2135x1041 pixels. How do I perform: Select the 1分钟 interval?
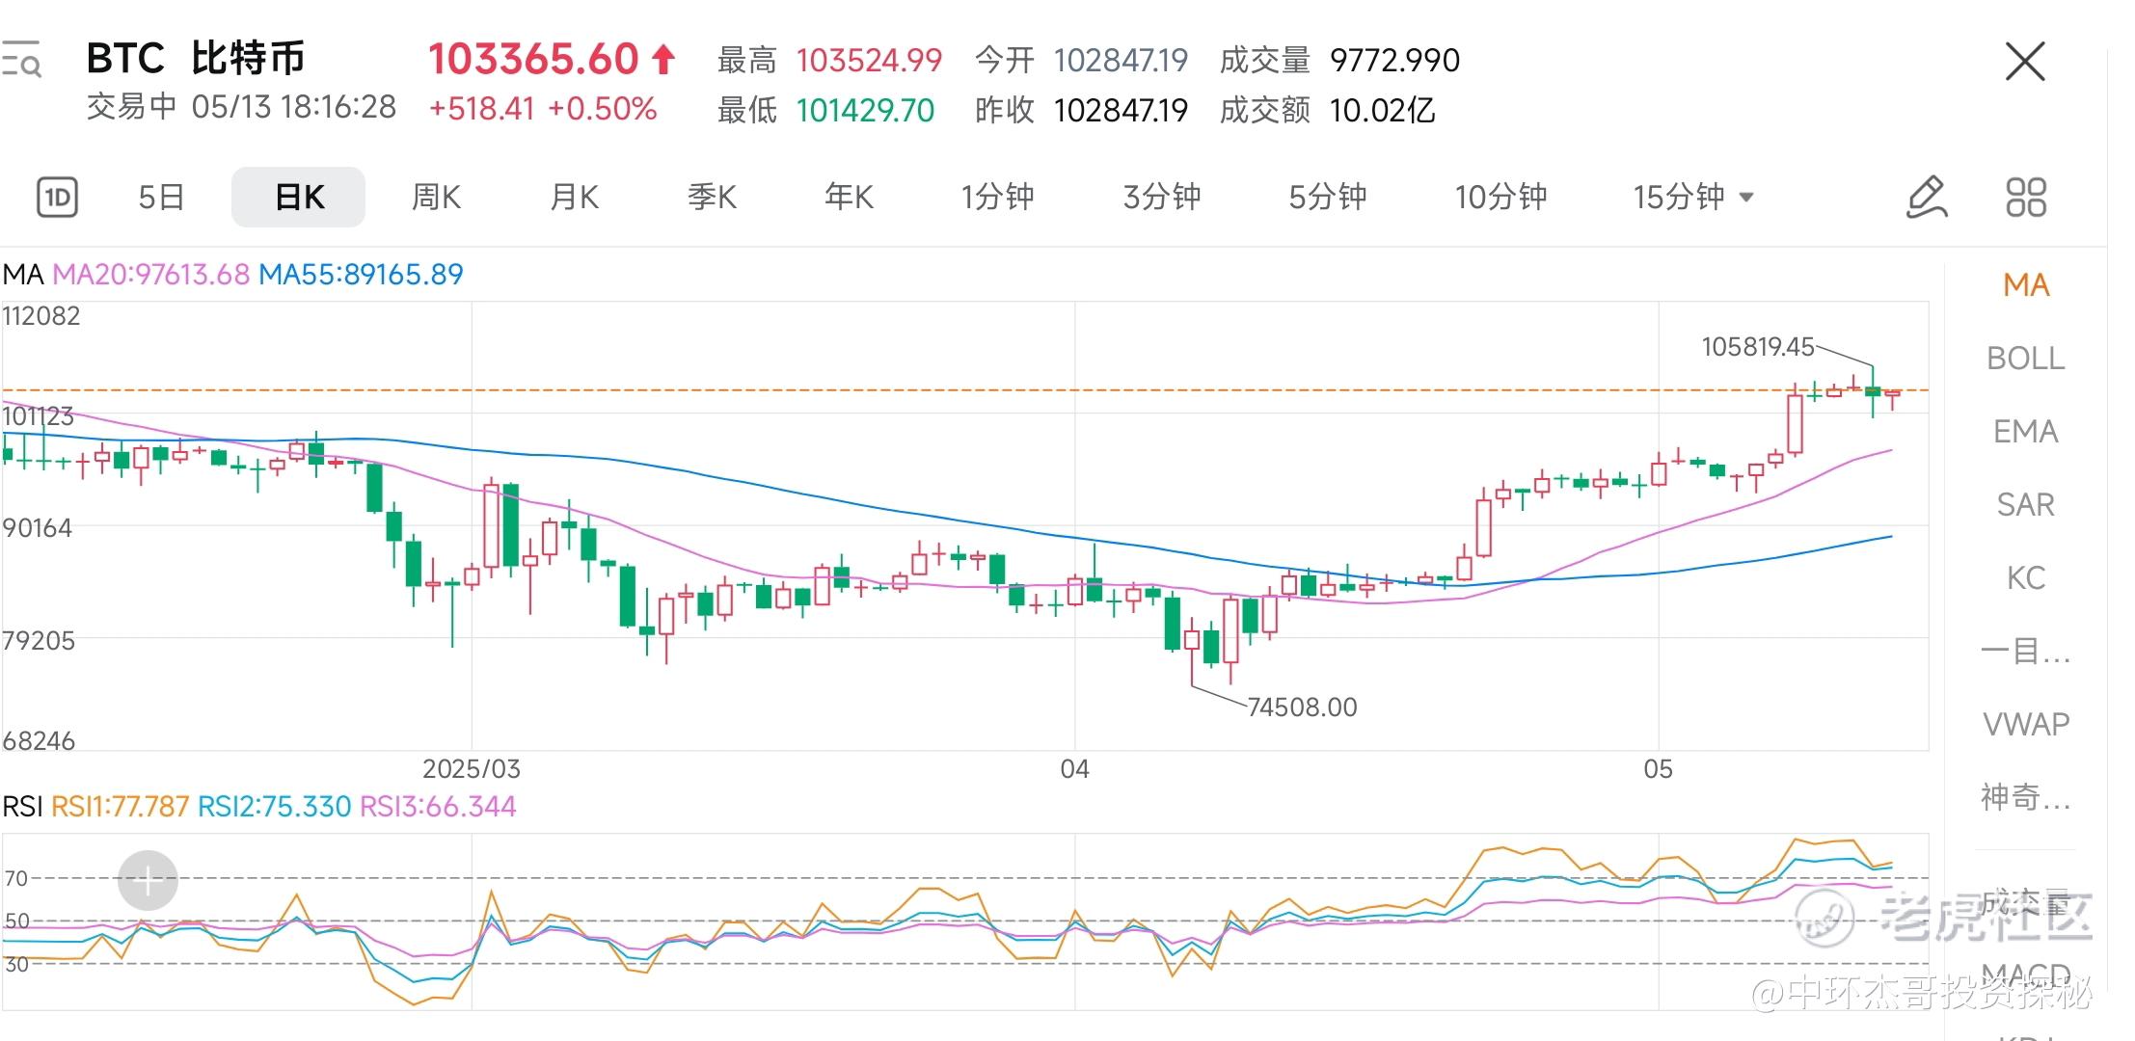tap(997, 198)
